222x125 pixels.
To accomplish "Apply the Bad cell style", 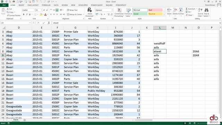I will click(x=155, y=10).
